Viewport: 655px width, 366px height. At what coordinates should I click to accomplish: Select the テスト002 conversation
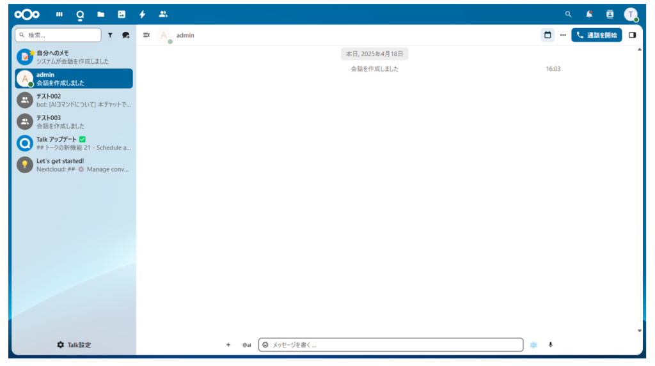pos(74,100)
